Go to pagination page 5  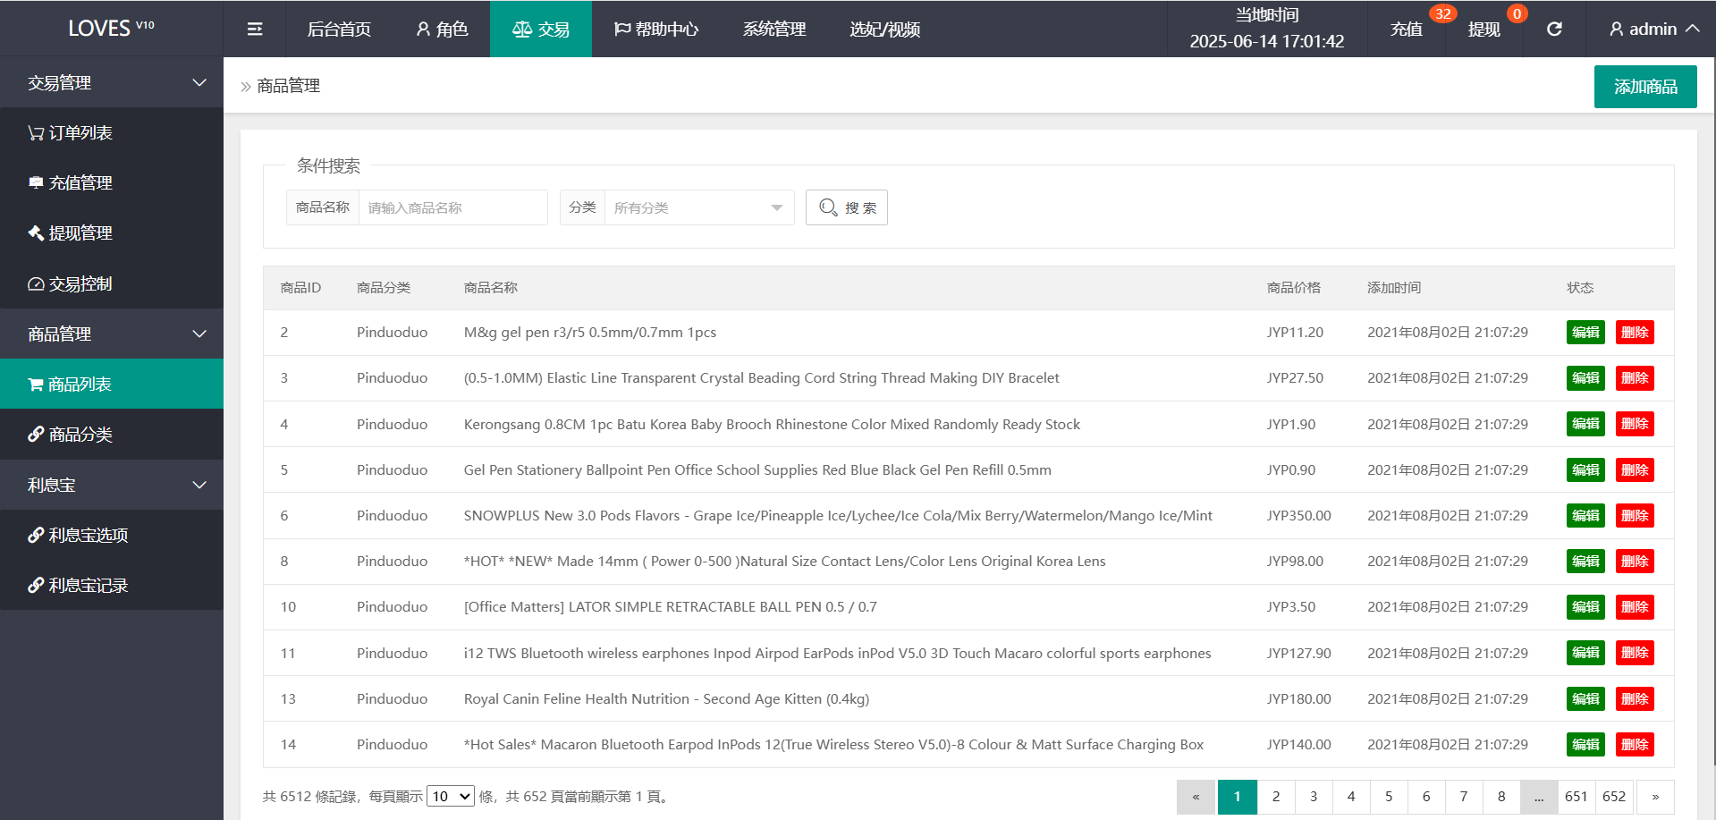pos(1389,797)
